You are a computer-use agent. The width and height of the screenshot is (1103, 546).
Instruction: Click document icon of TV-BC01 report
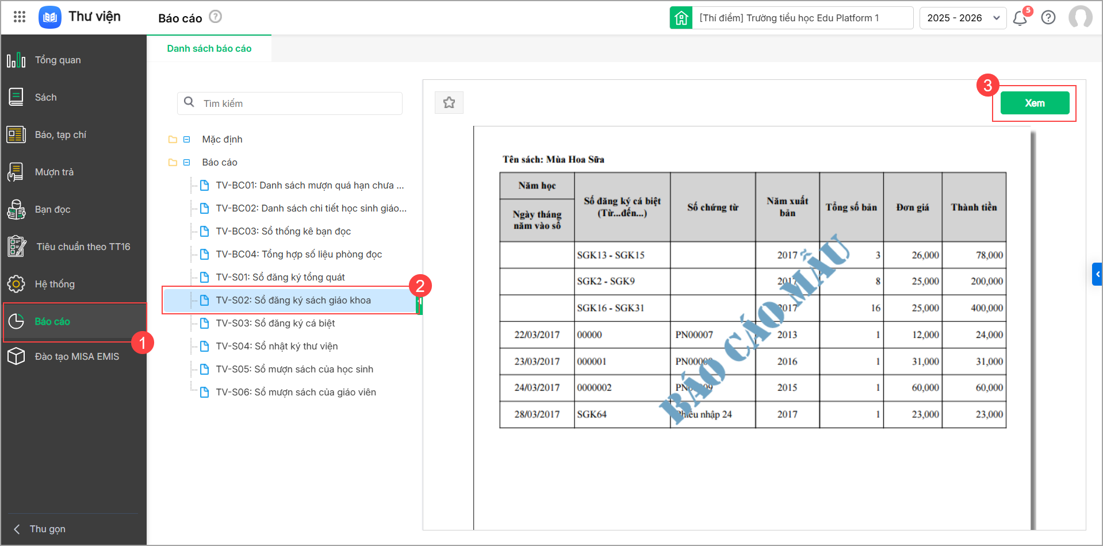click(204, 185)
